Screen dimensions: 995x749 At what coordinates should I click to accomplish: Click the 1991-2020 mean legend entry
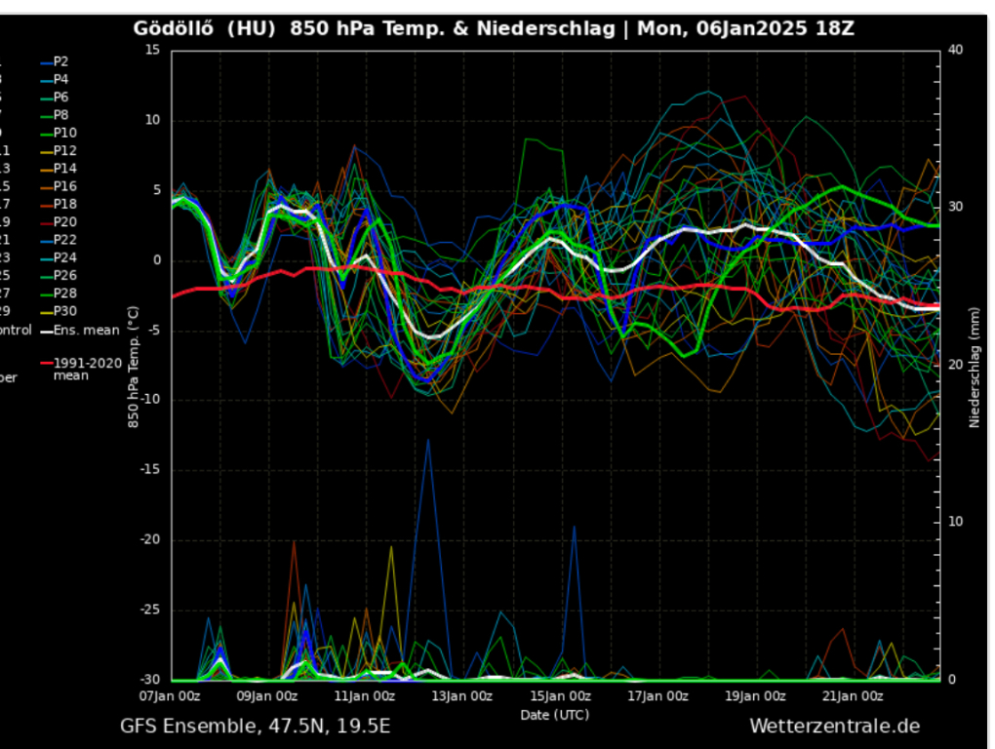coord(86,369)
